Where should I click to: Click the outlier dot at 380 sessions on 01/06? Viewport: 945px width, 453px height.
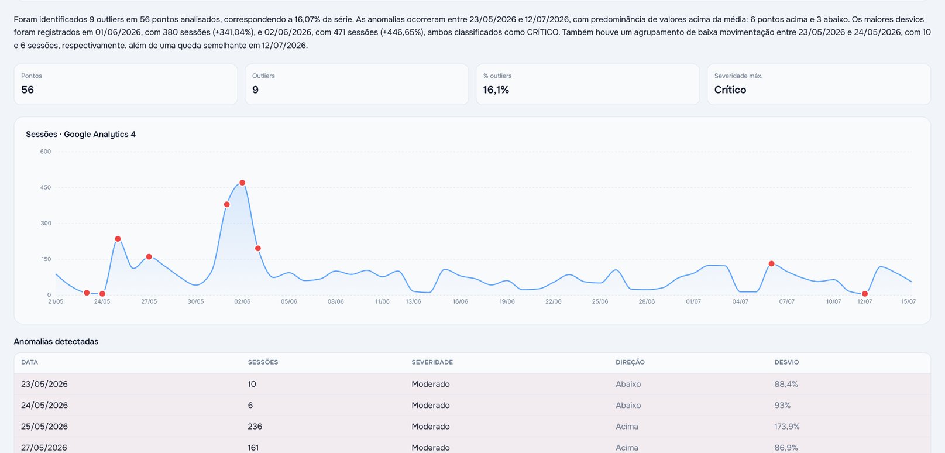[x=227, y=204]
